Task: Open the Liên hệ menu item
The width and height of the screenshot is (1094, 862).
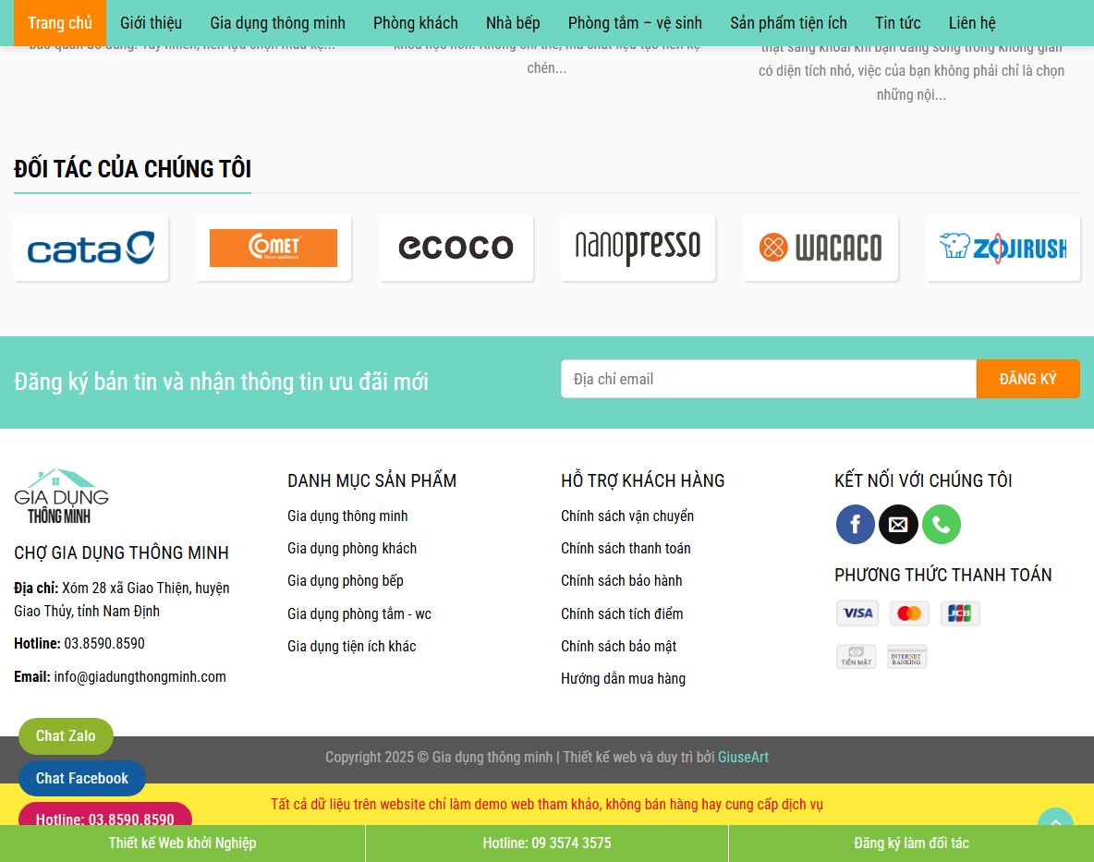Action: click(x=972, y=23)
